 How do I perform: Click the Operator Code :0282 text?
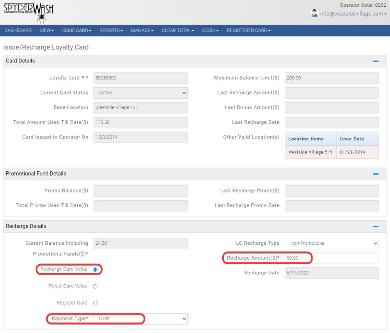click(363, 5)
